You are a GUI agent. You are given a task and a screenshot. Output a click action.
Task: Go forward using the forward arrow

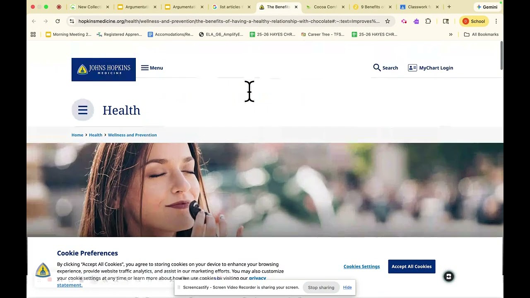tap(46, 21)
